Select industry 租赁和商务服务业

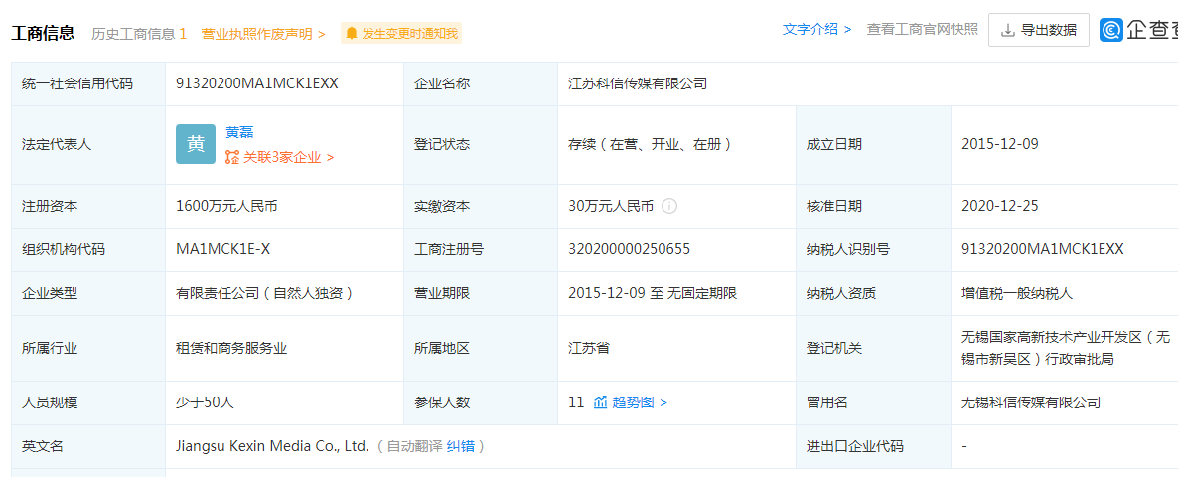pyautogui.click(x=231, y=349)
